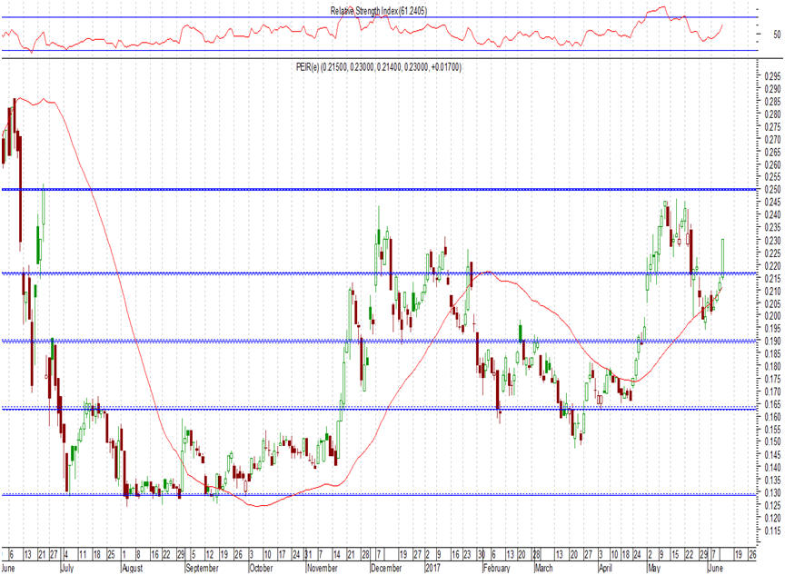The image size is (785, 575).
Task: Click the 0.145 price axis label
Action: (772, 455)
